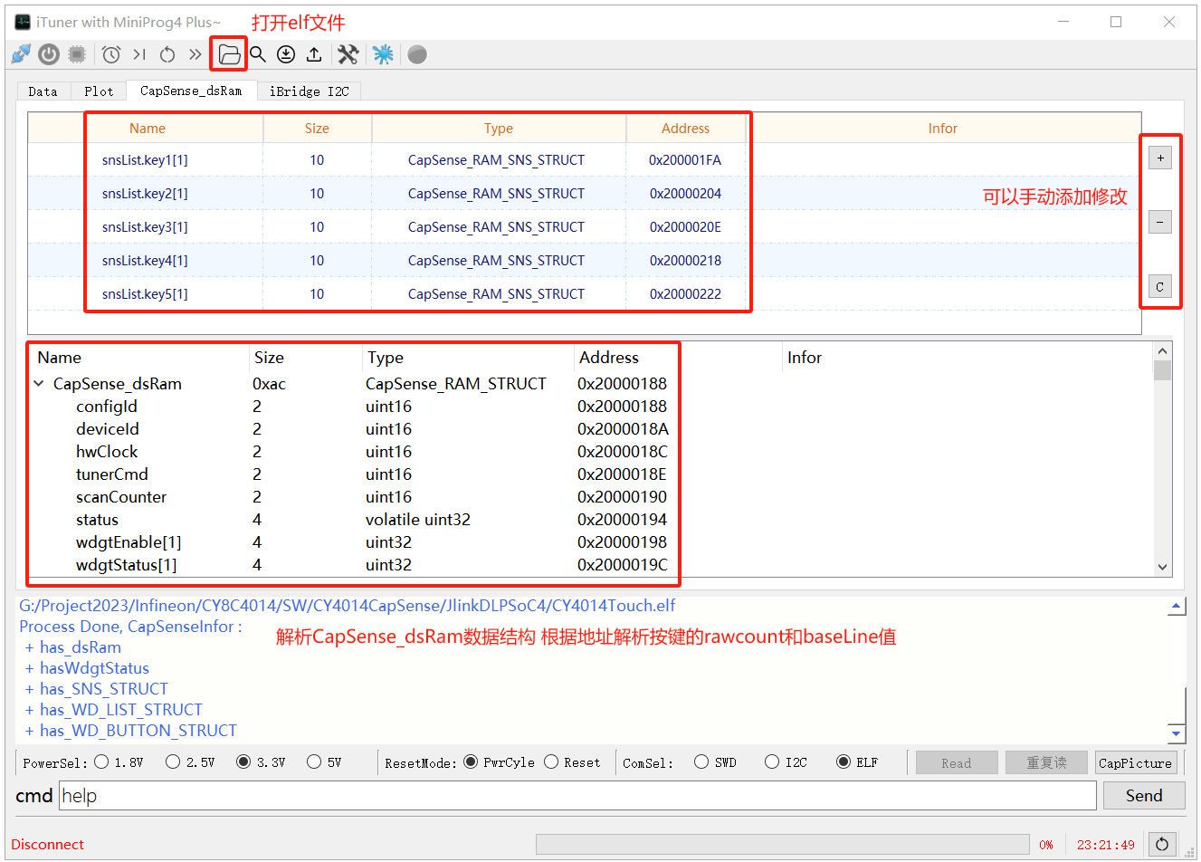Select 5V power option

coord(314,761)
